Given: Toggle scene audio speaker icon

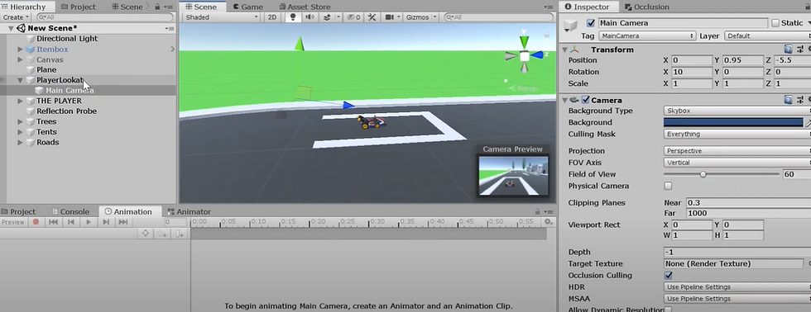Looking at the screenshot, I should click(310, 17).
